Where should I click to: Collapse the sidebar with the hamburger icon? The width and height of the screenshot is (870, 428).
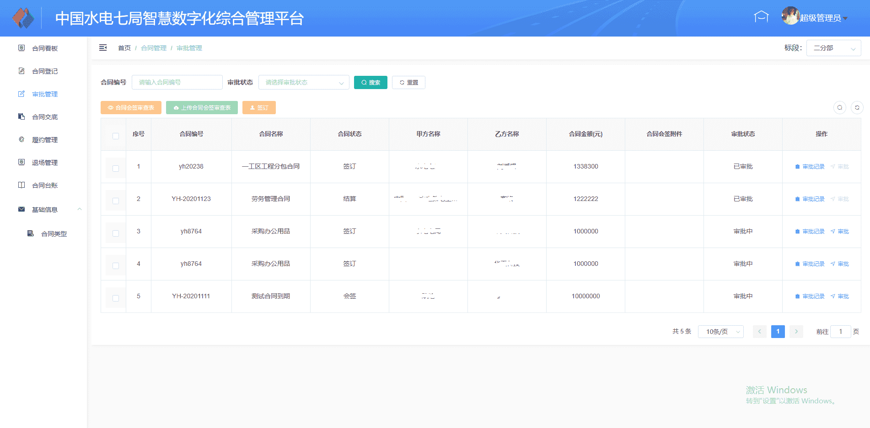(103, 48)
